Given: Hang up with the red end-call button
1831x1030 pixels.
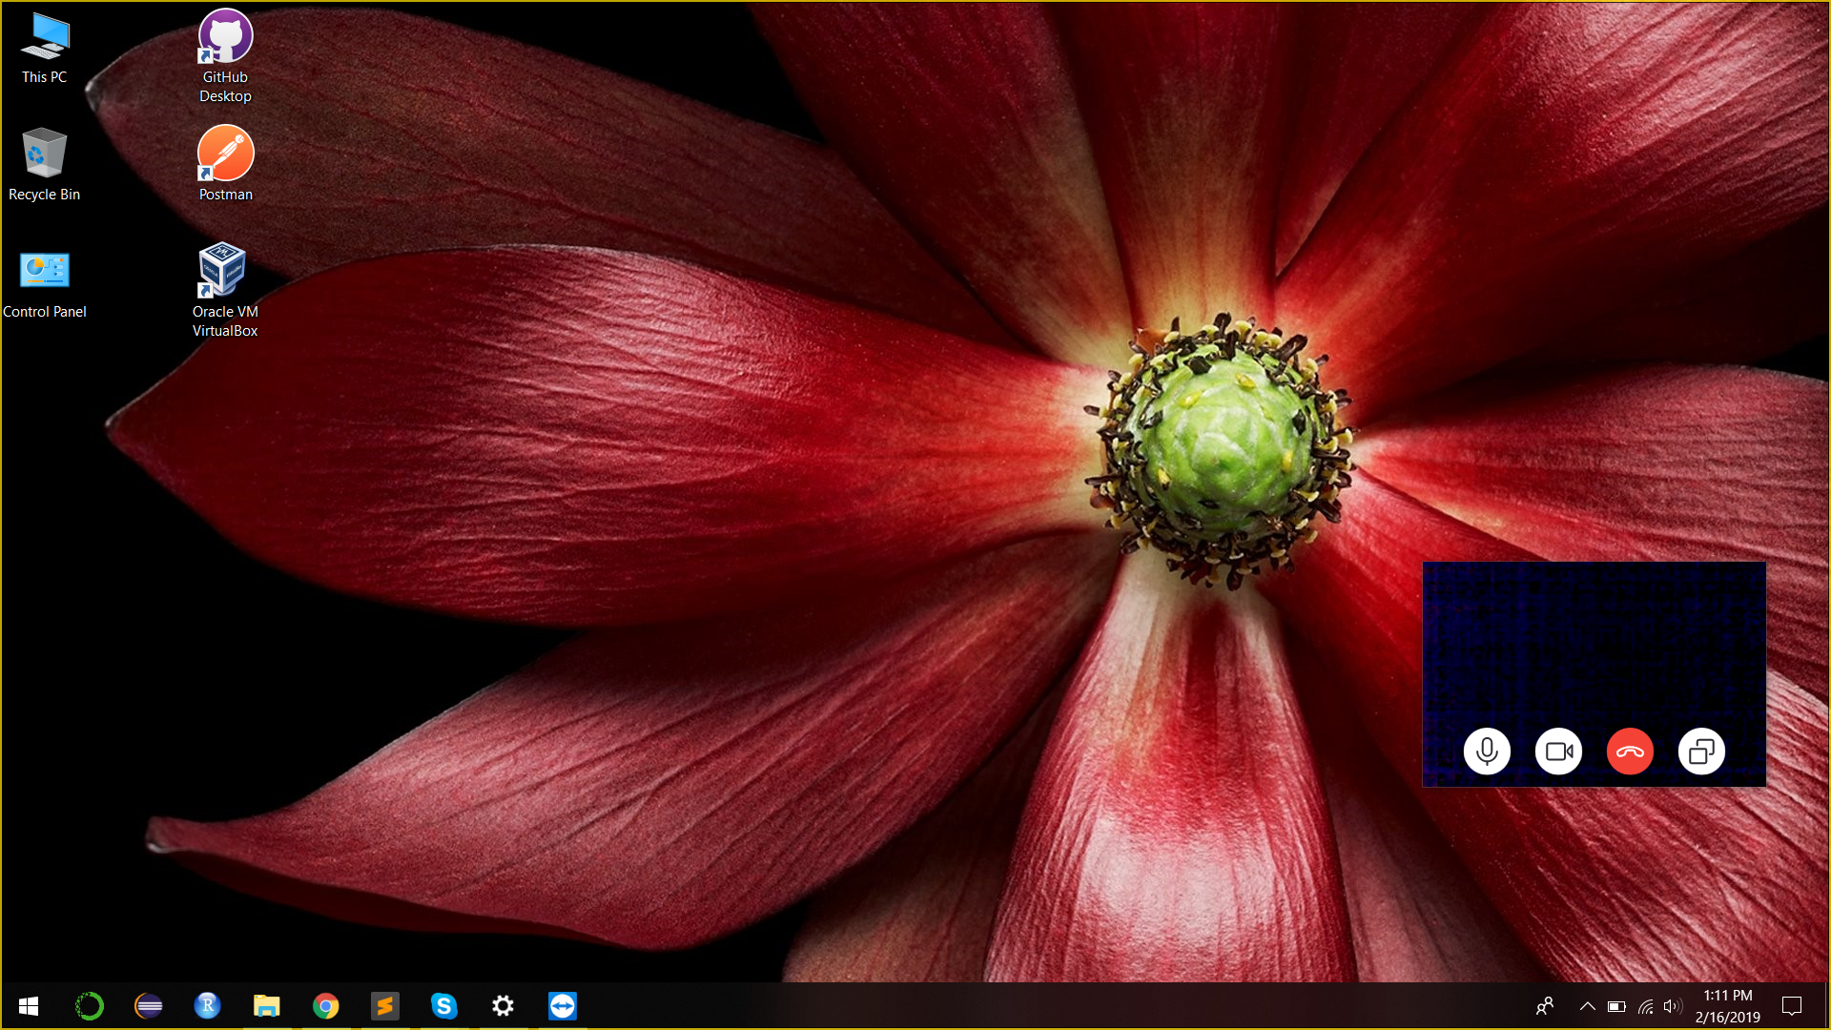Looking at the screenshot, I should click(1630, 752).
